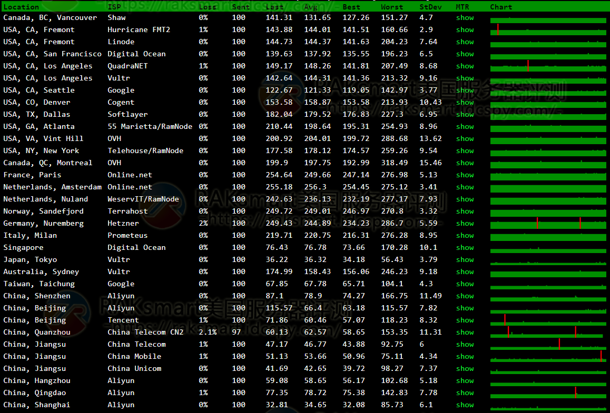Image resolution: width=610 pixels, height=413 pixels.
Task: Open show link for Seattle Google
Action: 465,90
